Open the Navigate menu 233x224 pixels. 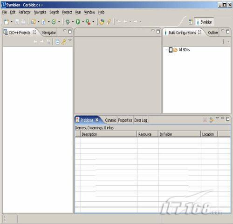click(40, 12)
